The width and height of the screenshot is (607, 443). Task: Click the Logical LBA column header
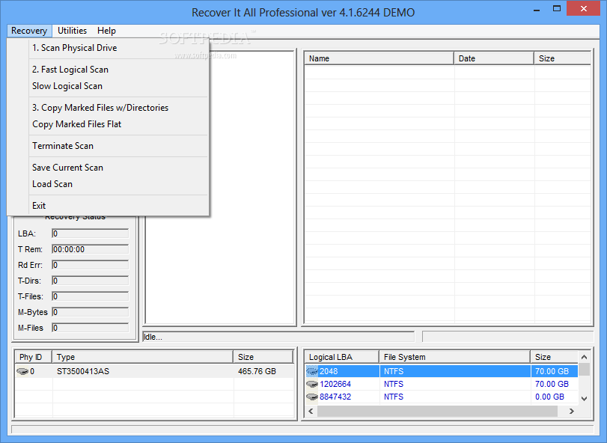click(342, 357)
